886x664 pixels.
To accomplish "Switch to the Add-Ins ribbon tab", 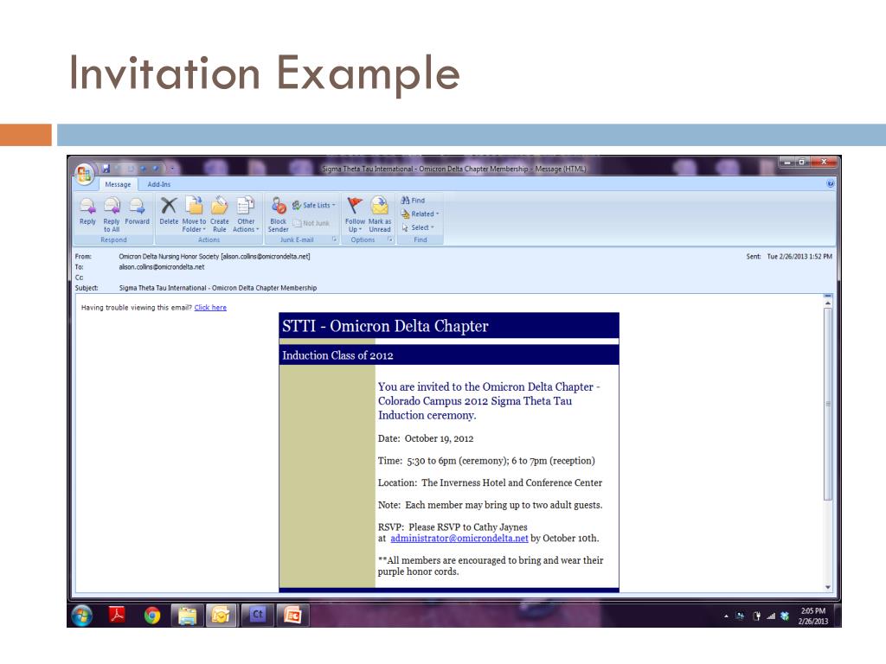I will click(x=159, y=185).
